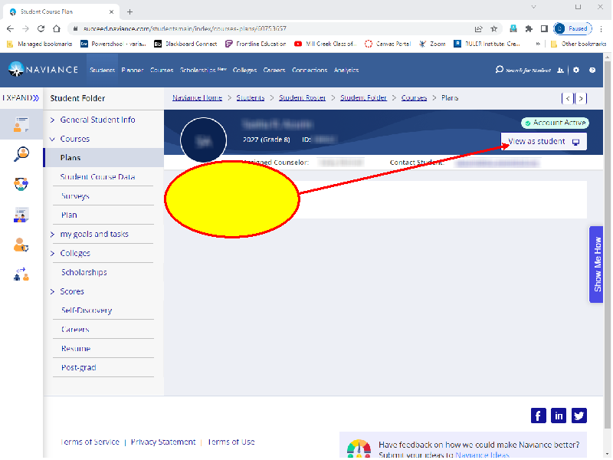Go back with browser back arrow
Viewport: 613px width, 460px height.
(x=10, y=28)
